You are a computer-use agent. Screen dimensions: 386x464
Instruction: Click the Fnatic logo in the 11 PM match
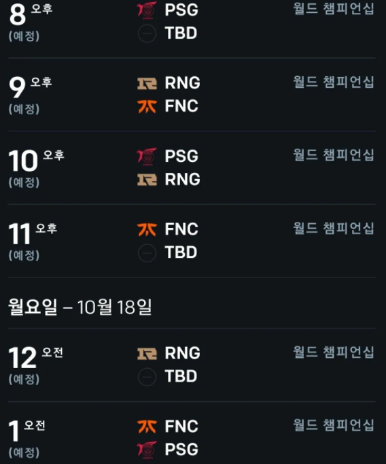coord(147,230)
